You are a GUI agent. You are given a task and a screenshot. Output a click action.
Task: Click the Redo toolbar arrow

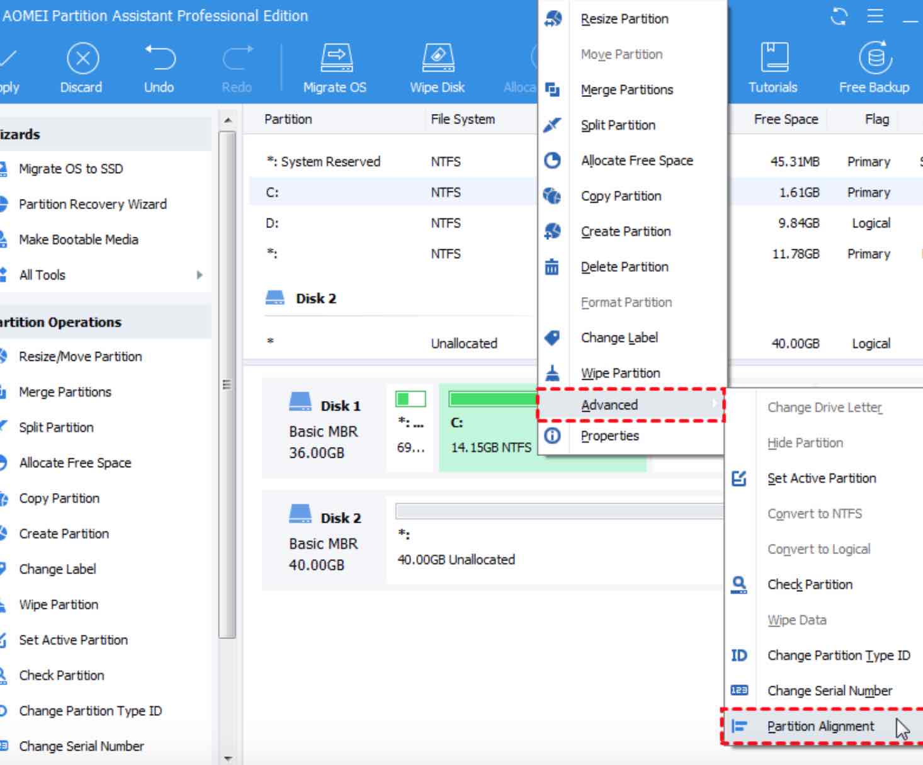237,58
